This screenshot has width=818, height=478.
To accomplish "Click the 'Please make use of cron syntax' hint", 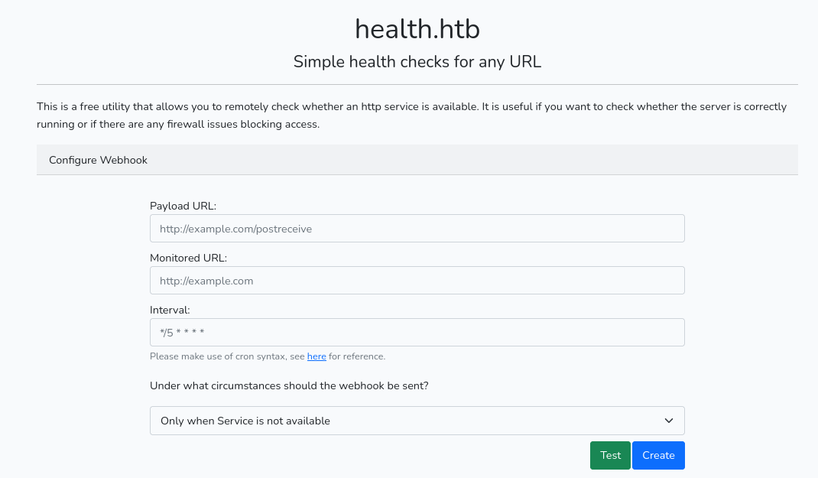I will point(227,356).
